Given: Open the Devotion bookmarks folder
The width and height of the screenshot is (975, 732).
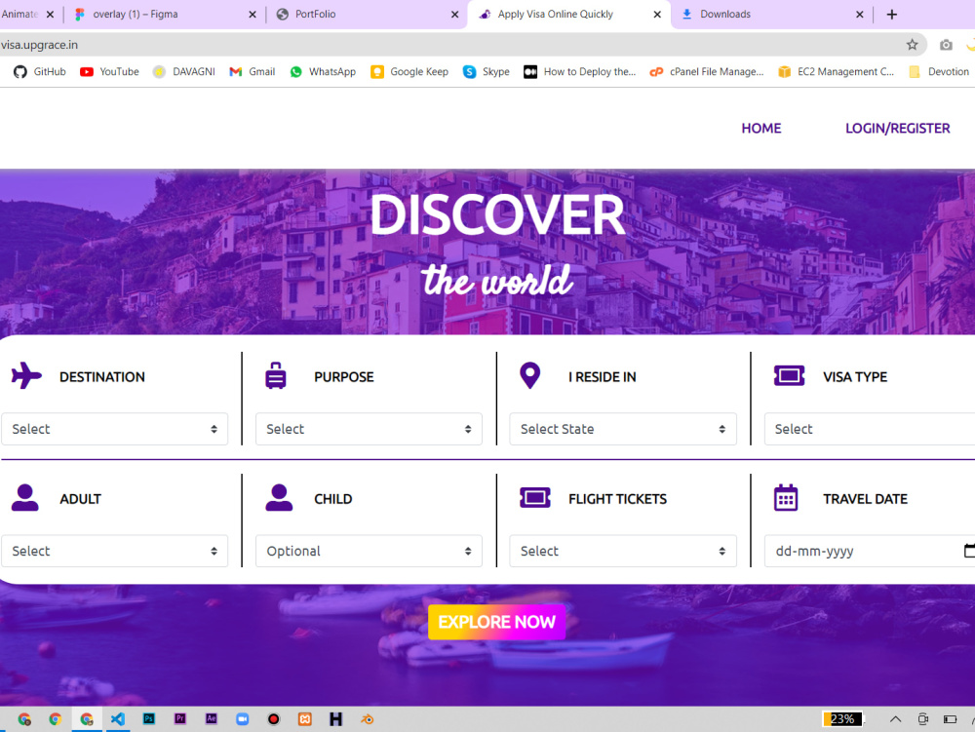Looking at the screenshot, I should click(938, 71).
